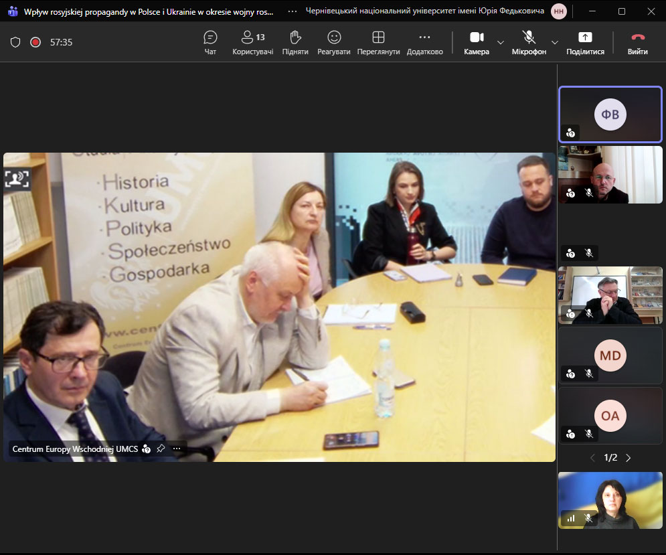Toggle the Камера on or off

tap(477, 43)
